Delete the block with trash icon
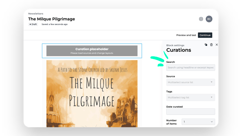 point(211,45)
